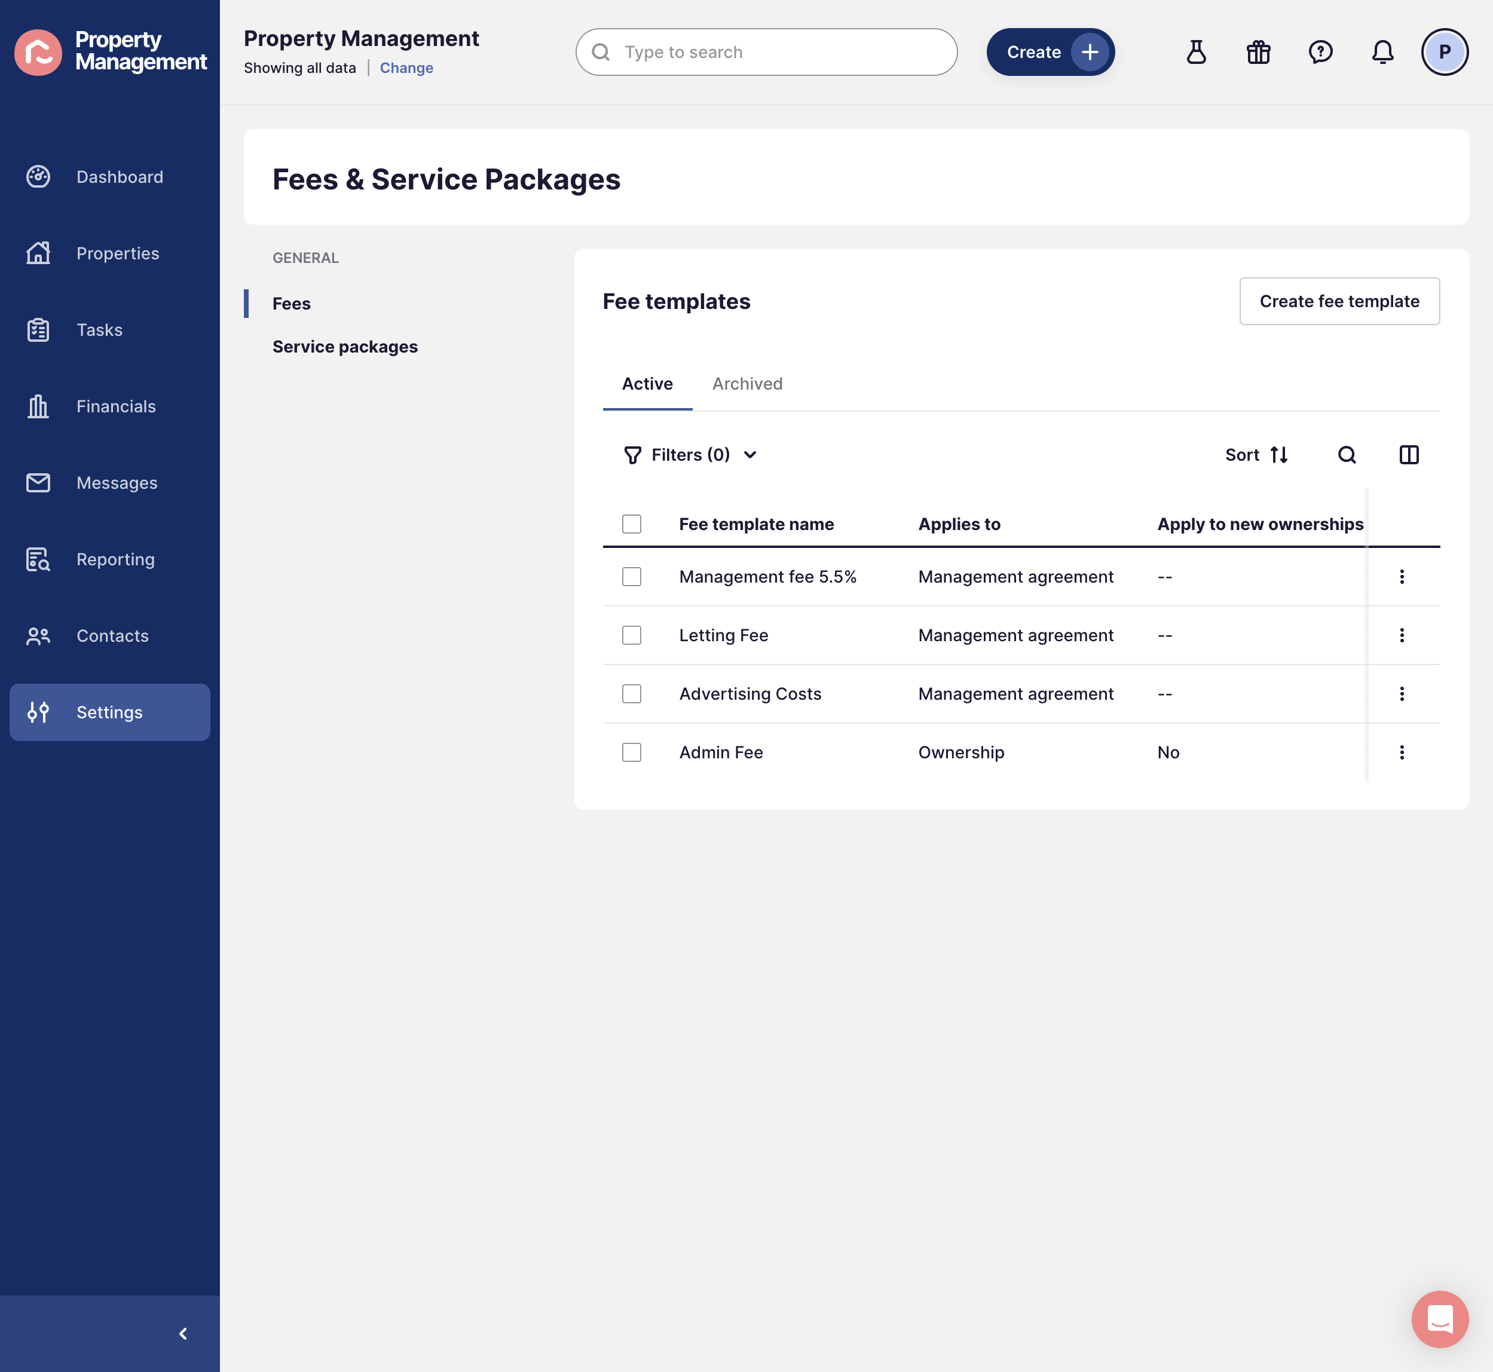The image size is (1493, 1372).
Task: Collapse the sidebar with the arrow
Action: (183, 1333)
